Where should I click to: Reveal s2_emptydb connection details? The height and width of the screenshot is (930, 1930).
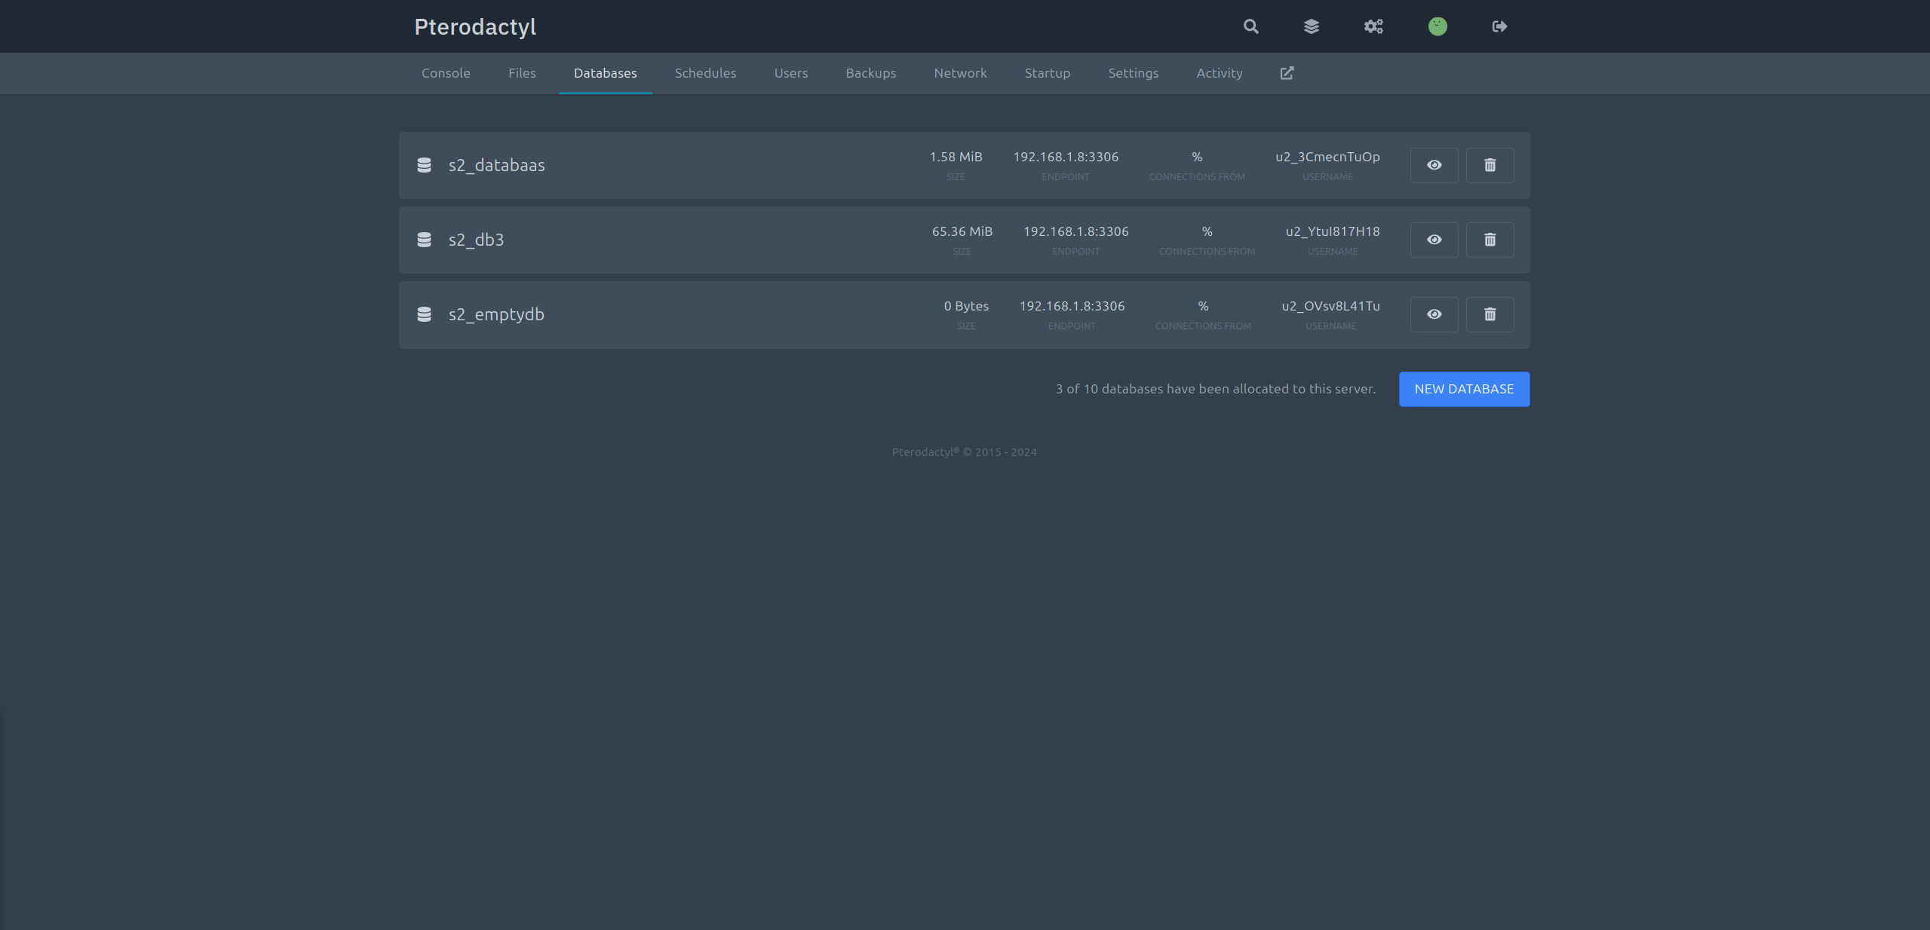tap(1433, 314)
